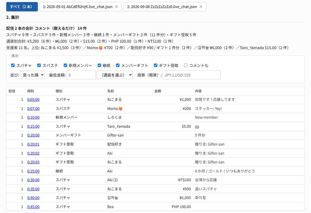Open the 並び sort order dropdown
311x213 pixels.
point(32,75)
